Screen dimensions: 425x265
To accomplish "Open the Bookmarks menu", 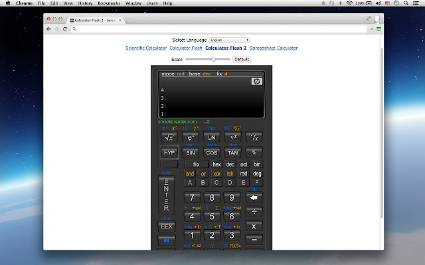I will [109, 3].
